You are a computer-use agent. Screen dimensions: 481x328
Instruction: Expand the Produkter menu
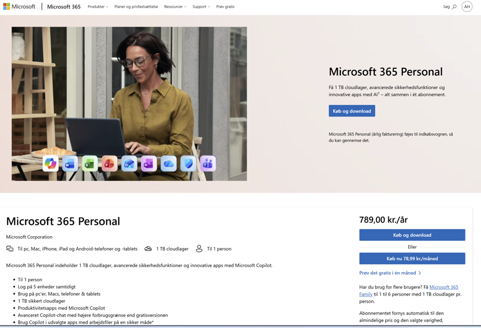98,7
